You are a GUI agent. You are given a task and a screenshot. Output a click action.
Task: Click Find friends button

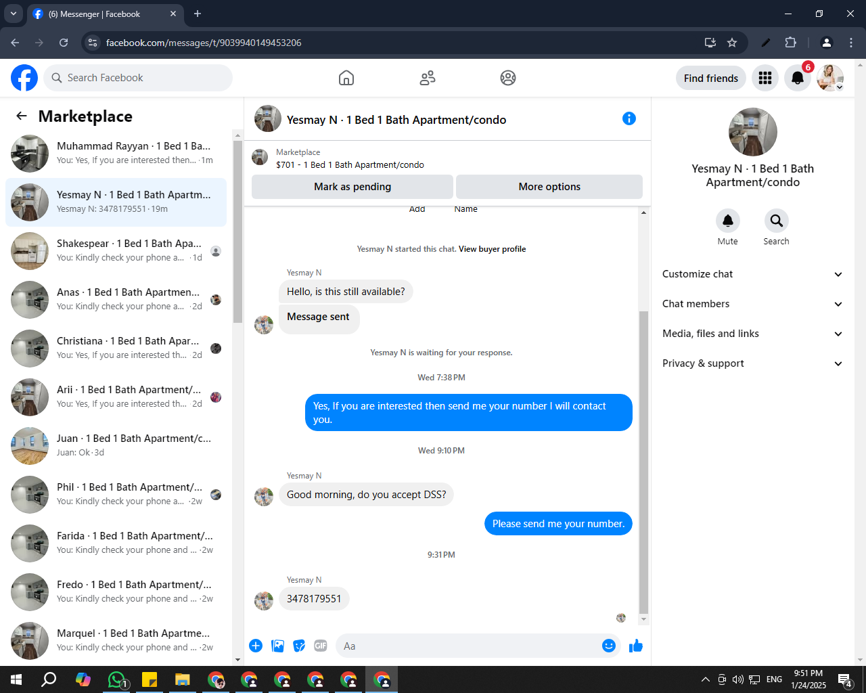pyautogui.click(x=711, y=79)
